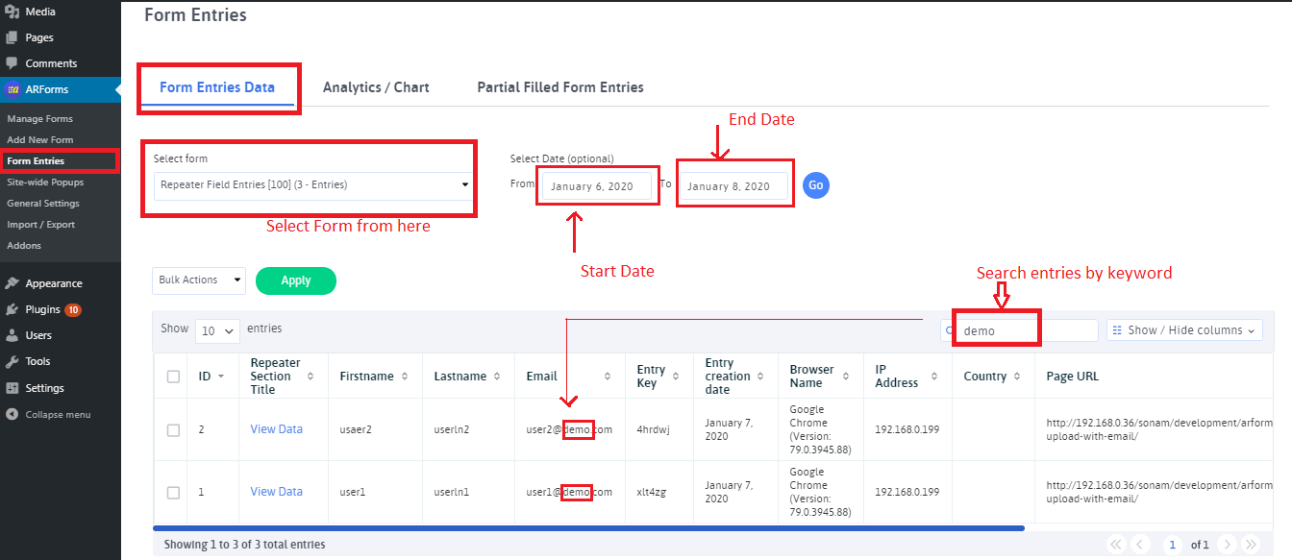Open the Partial Filled Form Entries tab
This screenshot has width=1292, height=560.
coord(560,87)
